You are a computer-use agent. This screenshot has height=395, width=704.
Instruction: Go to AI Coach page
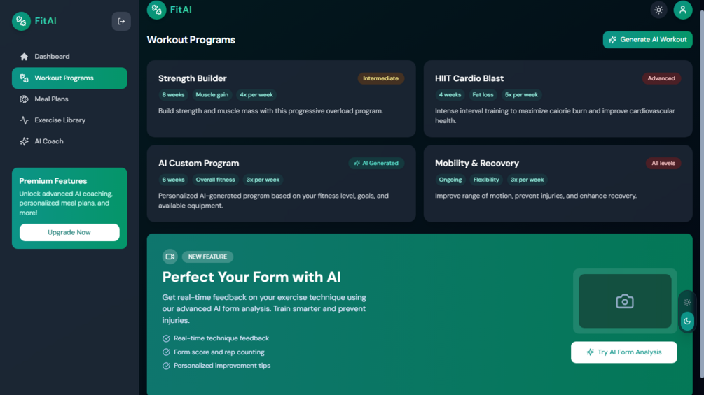tap(48, 141)
